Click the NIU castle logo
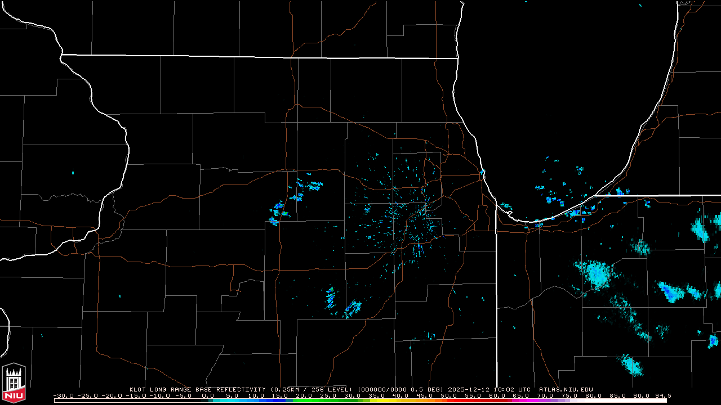The width and height of the screenshot is (721, 405). pos(14,381)
